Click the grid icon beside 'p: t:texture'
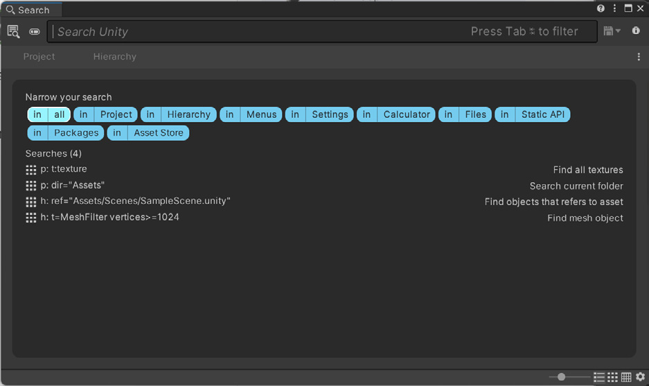 point(31,169)
